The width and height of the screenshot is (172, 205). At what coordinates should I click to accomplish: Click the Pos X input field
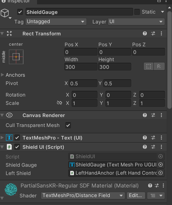point(81,52)
